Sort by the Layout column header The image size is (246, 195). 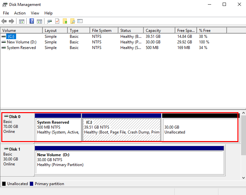(x=55, y=31)
